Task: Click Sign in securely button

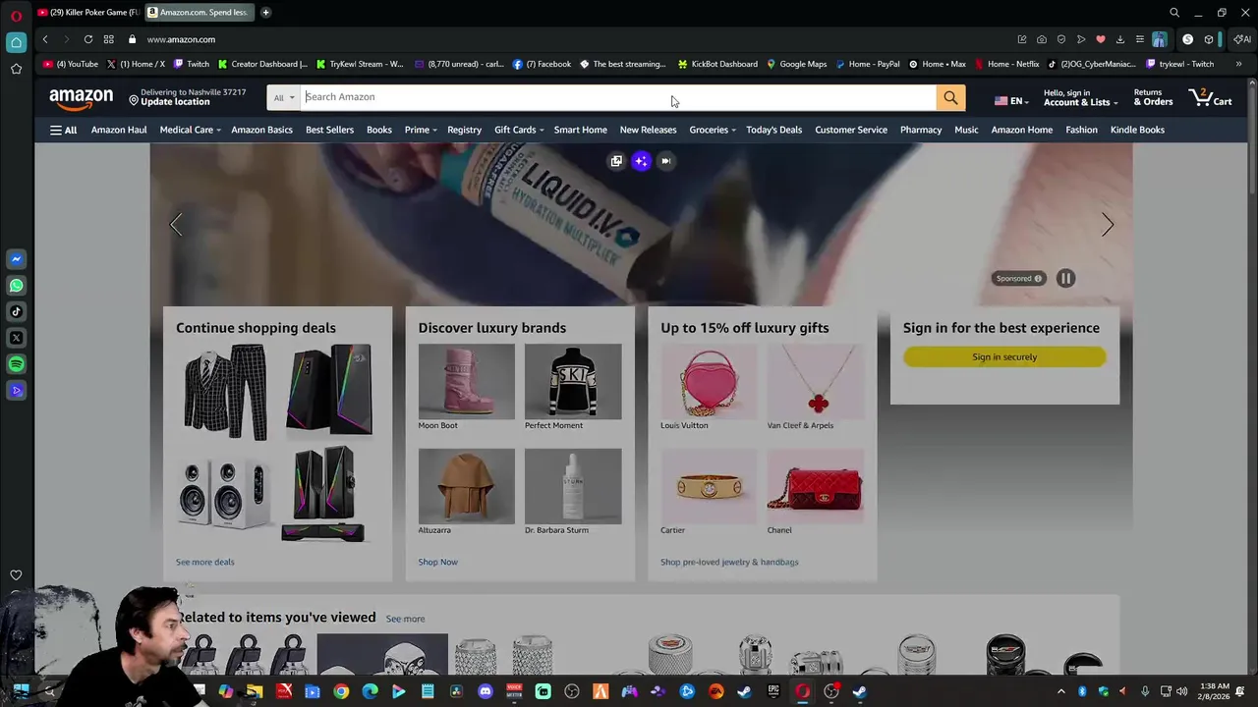Action: coord(1004,357)
